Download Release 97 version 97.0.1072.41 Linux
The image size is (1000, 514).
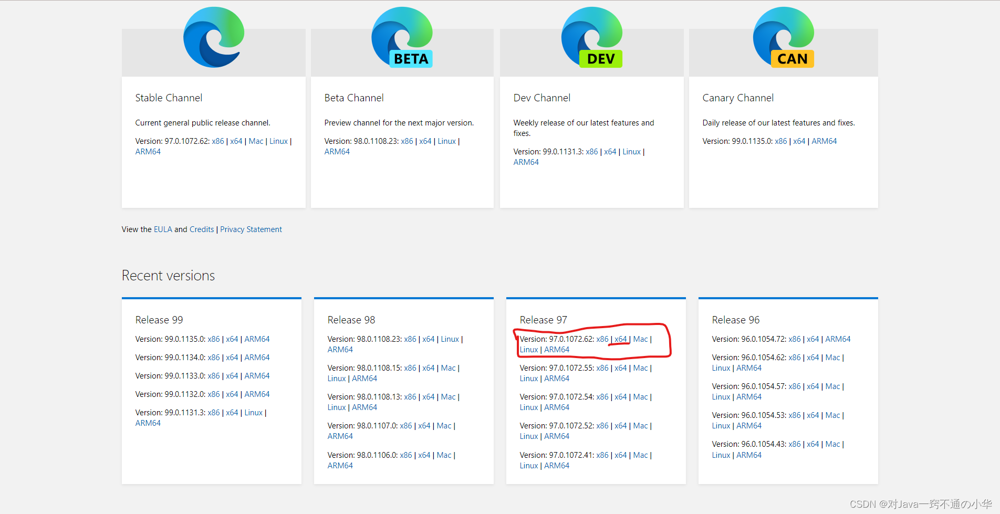529,466
